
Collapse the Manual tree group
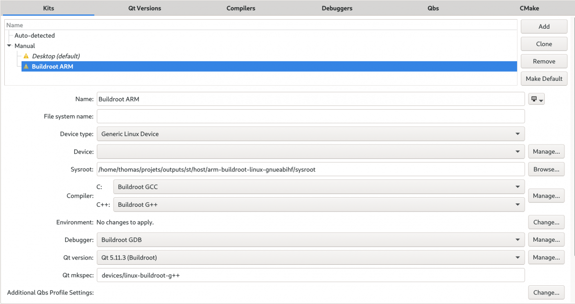(x=10, y=46)
